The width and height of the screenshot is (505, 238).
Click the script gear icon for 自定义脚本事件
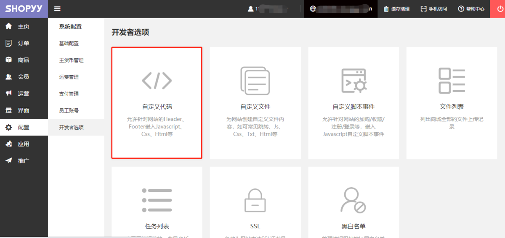[x=353, y=81]
